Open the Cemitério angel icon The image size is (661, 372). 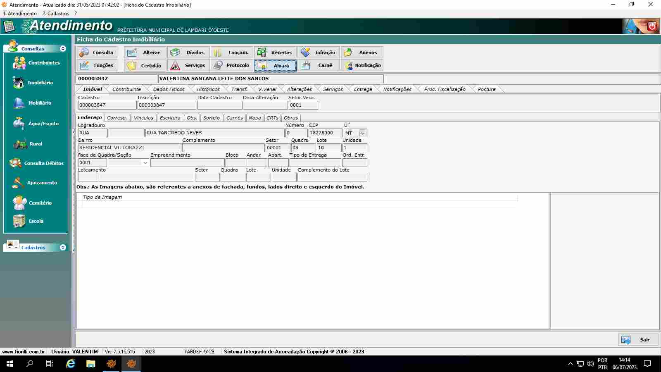point(19,203)
